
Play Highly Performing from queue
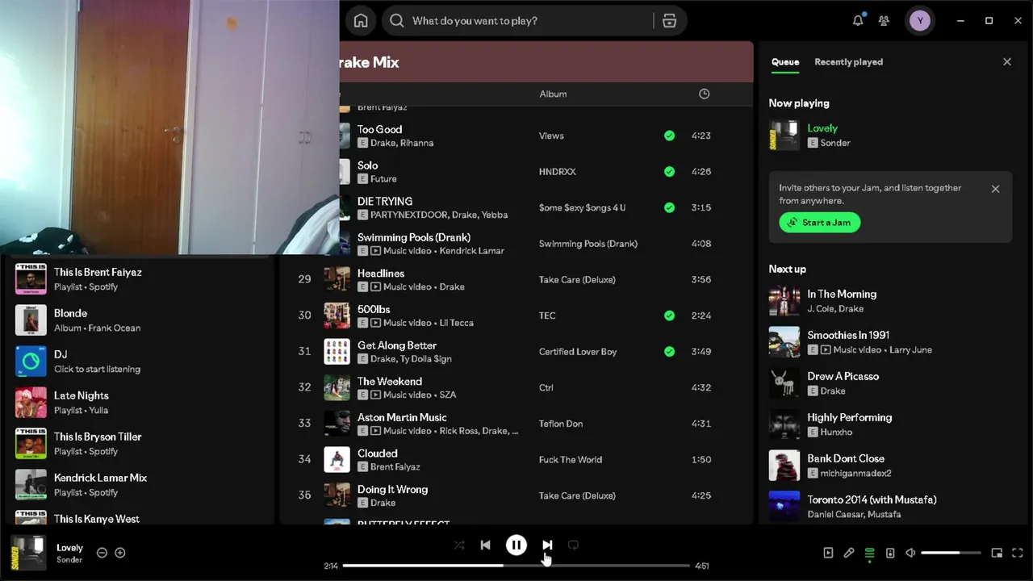coord(891,424)
